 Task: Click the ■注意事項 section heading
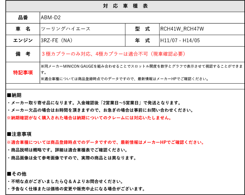pos(19,134)
